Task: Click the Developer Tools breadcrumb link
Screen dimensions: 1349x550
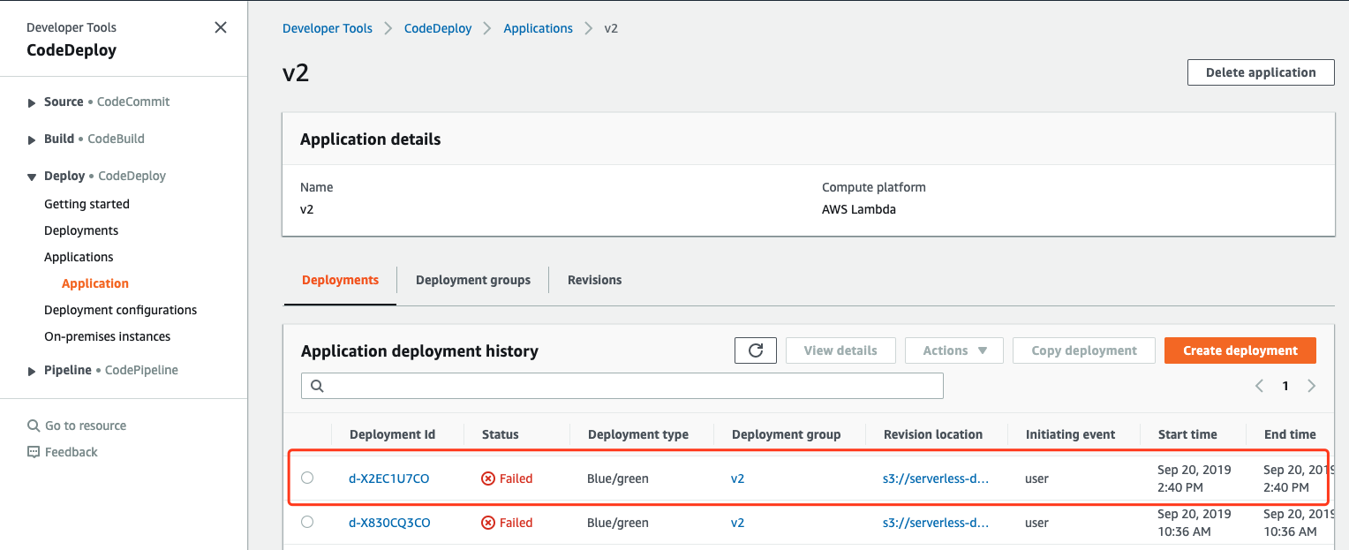Action: point(328,28)
